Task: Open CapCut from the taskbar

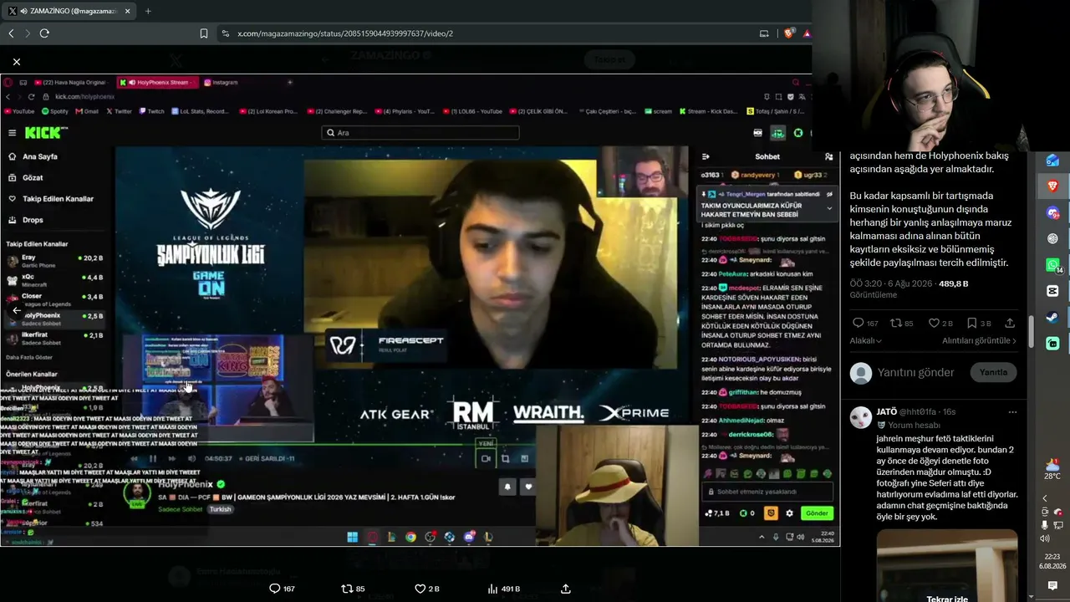Action: click(x=1052, y=291)
